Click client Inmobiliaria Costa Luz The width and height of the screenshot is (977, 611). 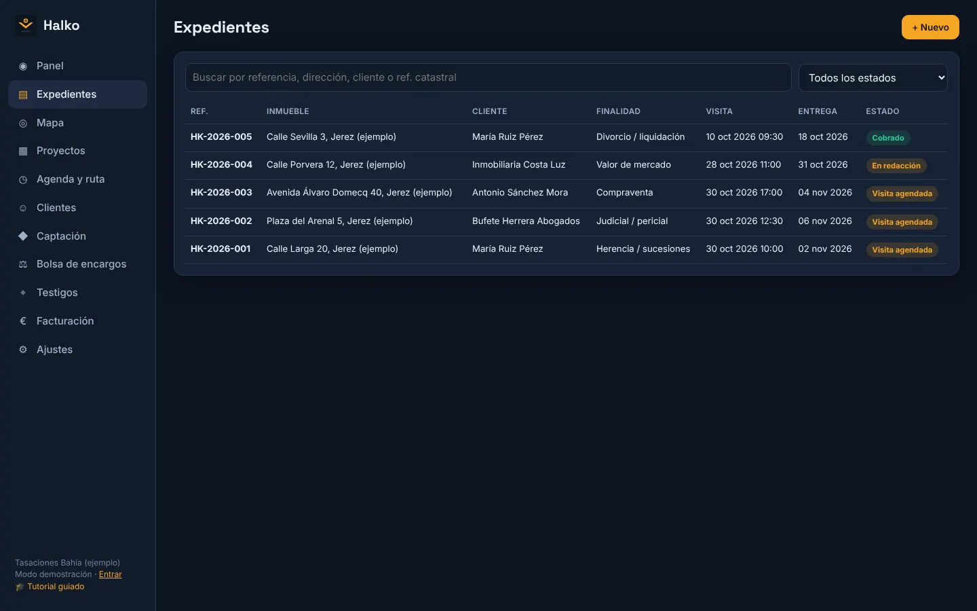(x=518, y=164)
